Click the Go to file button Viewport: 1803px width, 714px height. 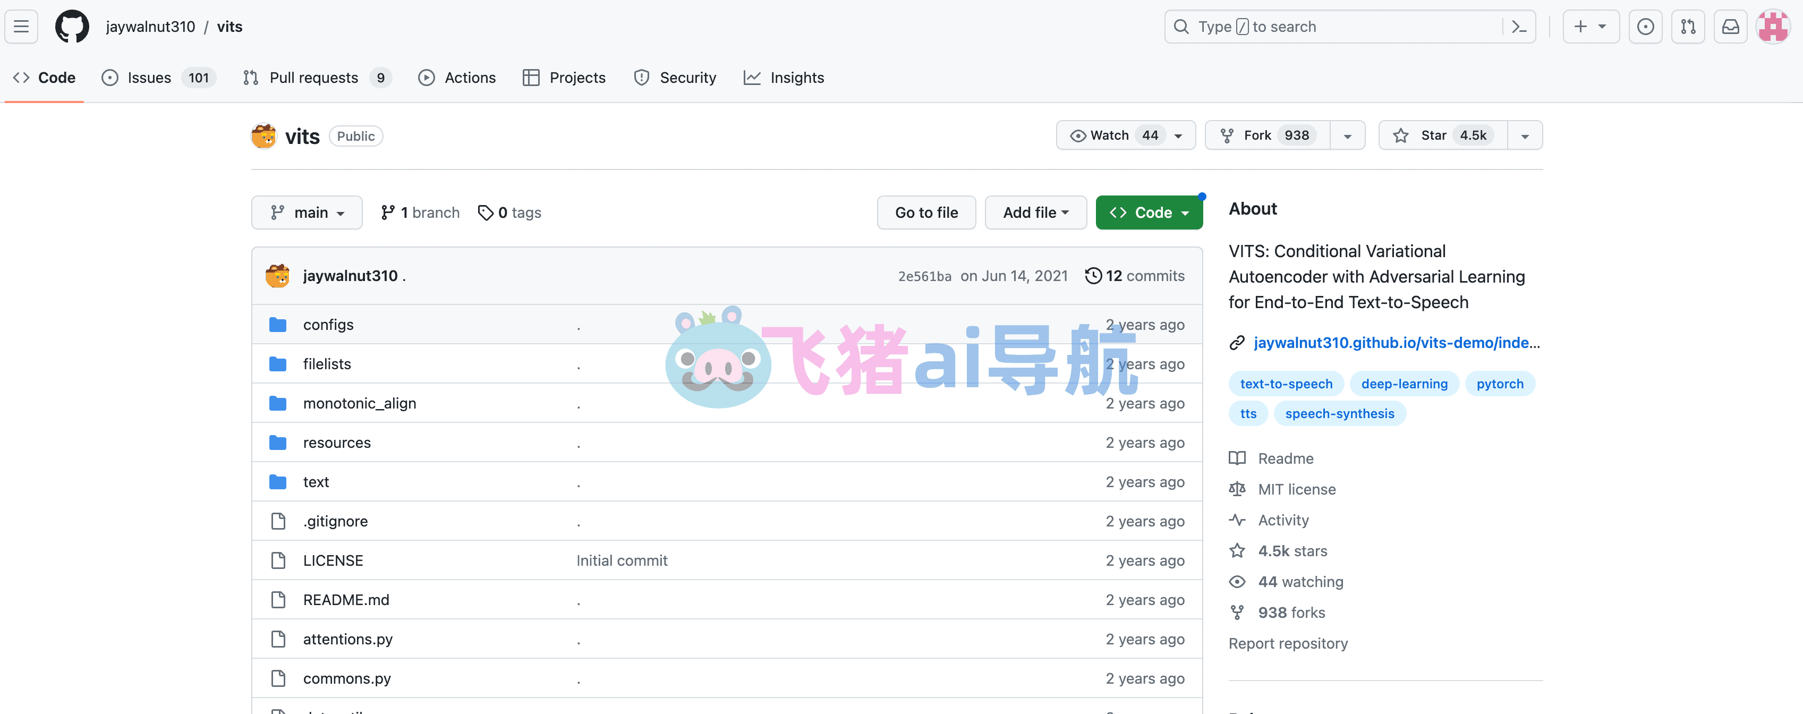coord(926,212)
